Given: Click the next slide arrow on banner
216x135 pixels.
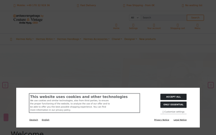Looking at the screenshot, I should (x=211, y=85).
